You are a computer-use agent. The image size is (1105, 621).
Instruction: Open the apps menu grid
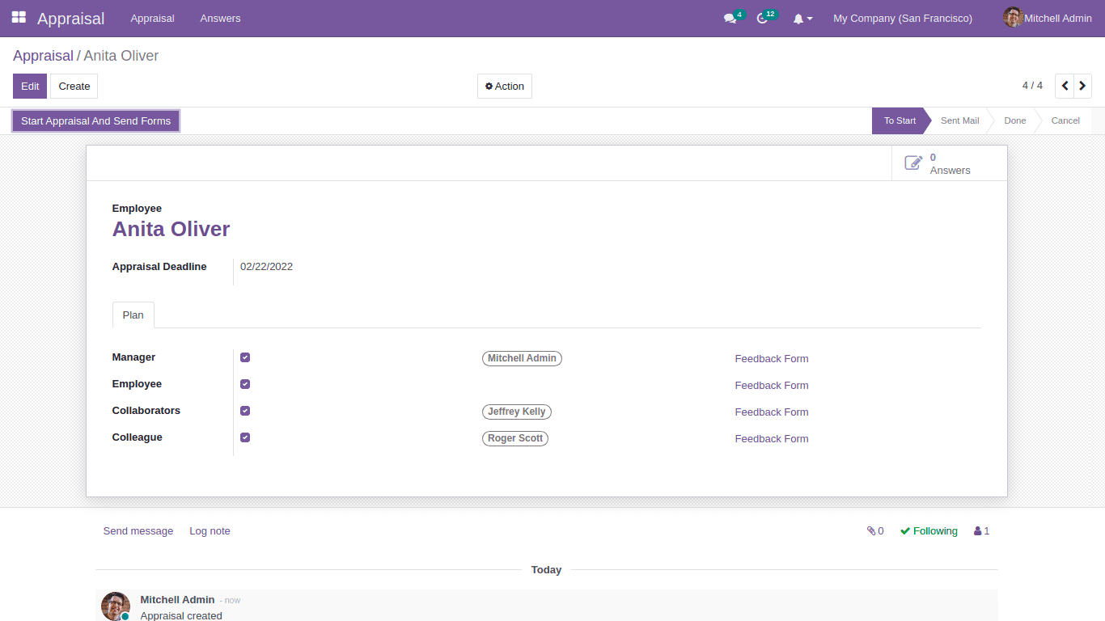(18, 18)
